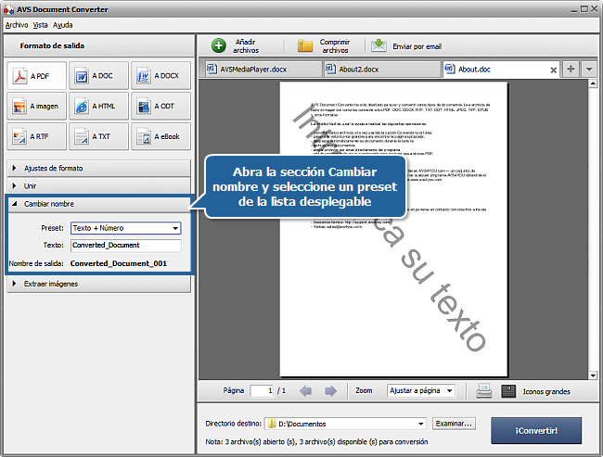603x457 pixels.
Task: Choose the A DOCX output format
Action: (160, 76)
